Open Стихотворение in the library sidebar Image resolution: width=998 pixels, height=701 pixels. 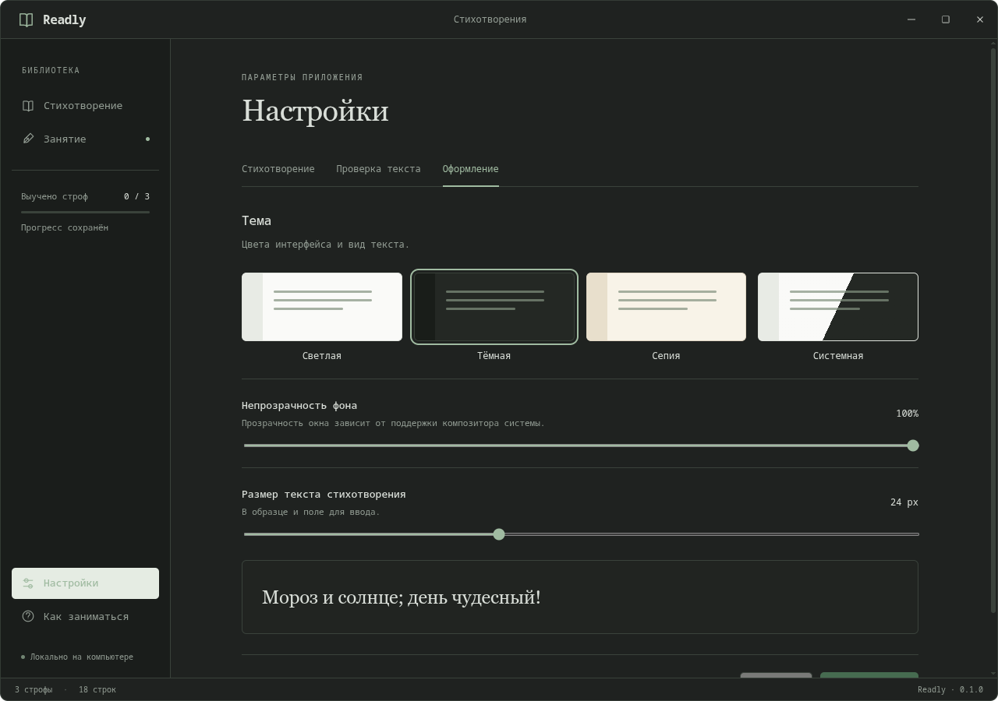(x=85, y=105)
